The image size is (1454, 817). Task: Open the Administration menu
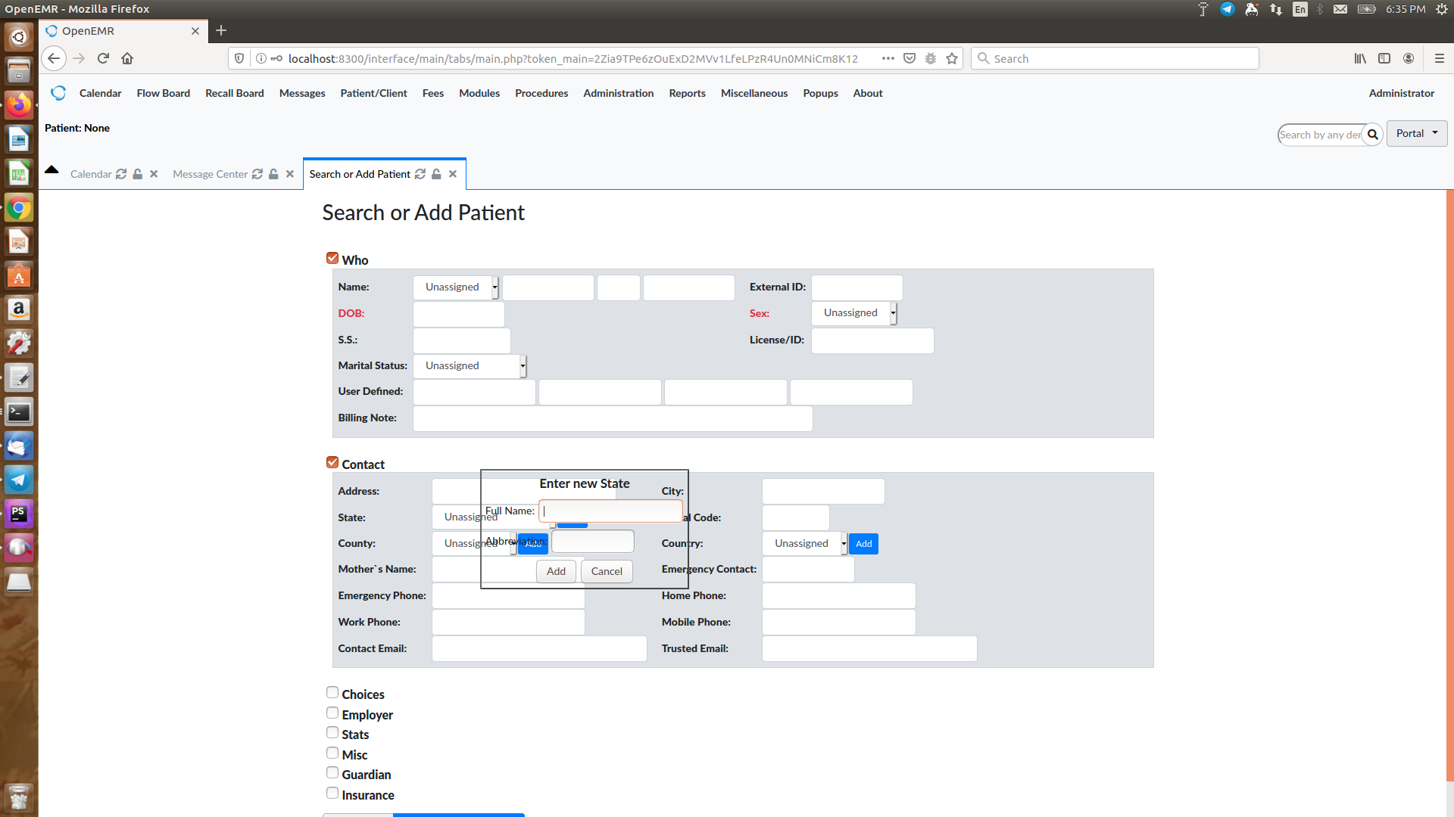point(618,93)
